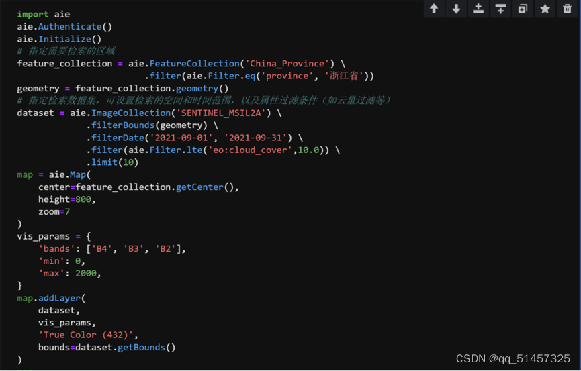Favorite the cell with the star icon
Screen dimensions: 581x371
[545, 9]
